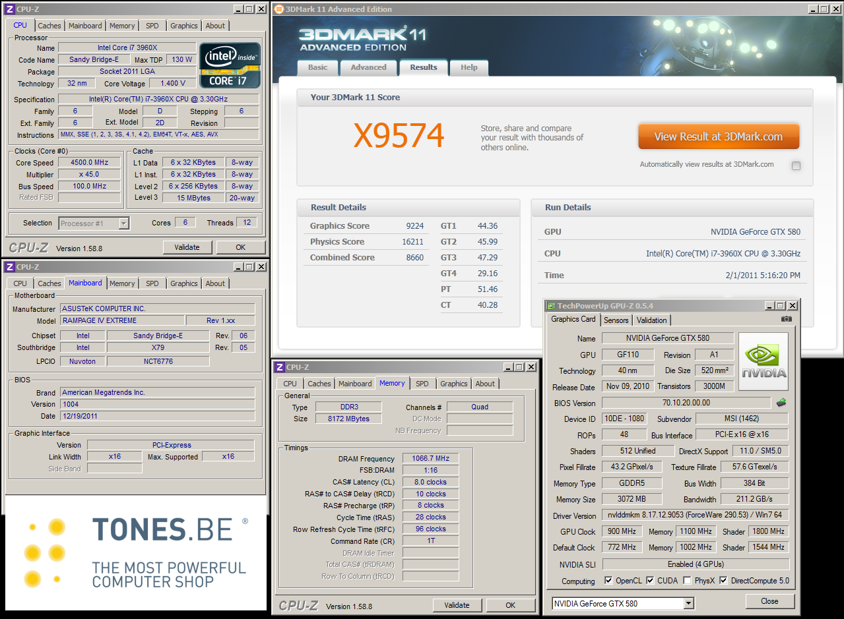Click the GPU-Z BIOS Version field
This screenshot has height=619, width=844.
[x=686, y=403]
